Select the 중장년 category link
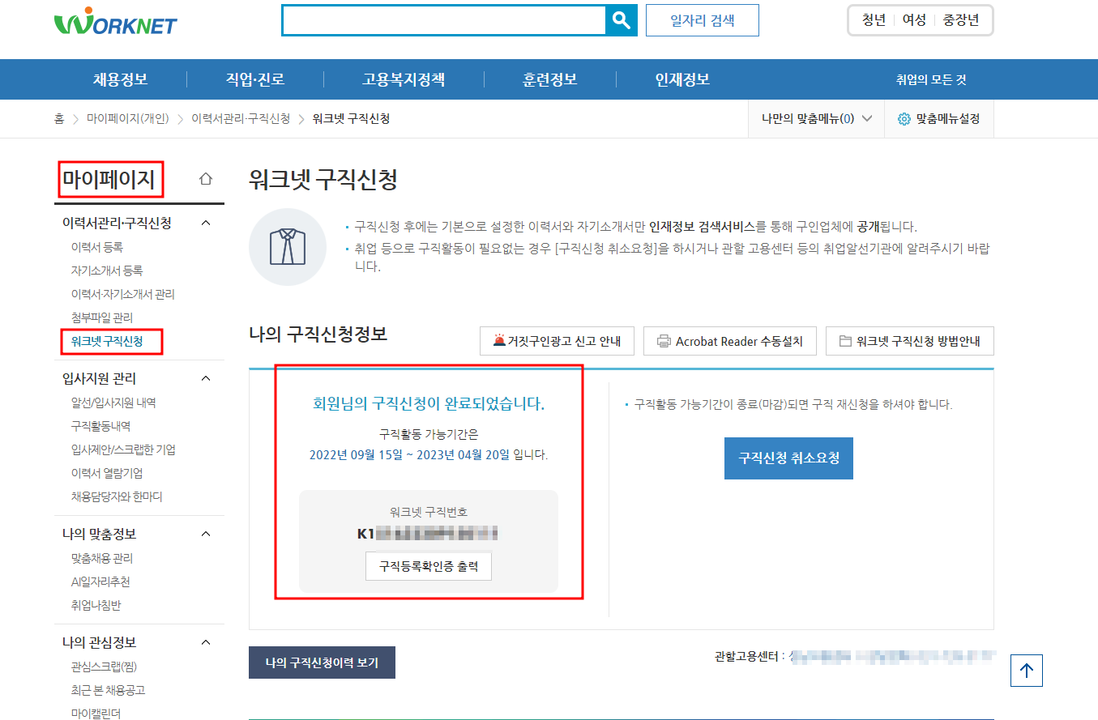This screenshot has width=1098, height=720. tap(961, 20)
